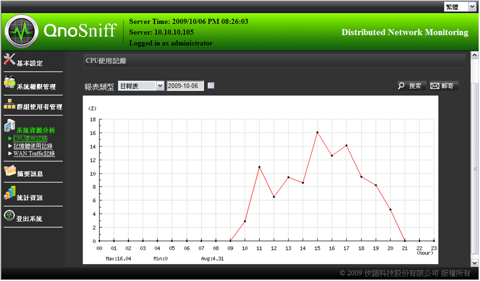
Task: Click the Server Time text
Action: point(188,21)
